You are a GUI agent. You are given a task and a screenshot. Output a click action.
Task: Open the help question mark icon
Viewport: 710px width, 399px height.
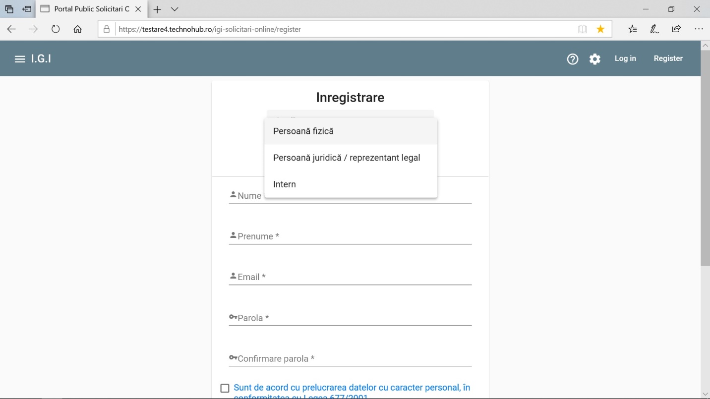[573, 59]
